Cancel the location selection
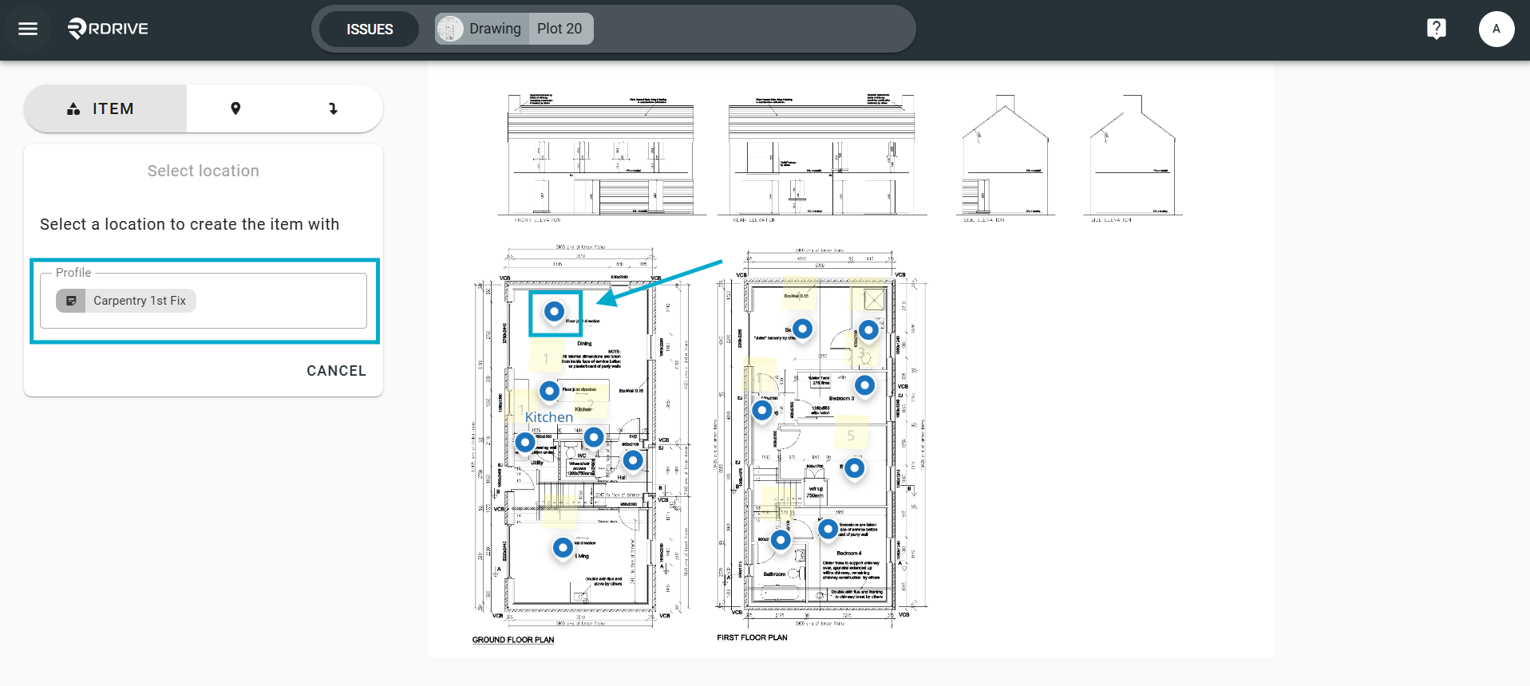 click(336, 371)
